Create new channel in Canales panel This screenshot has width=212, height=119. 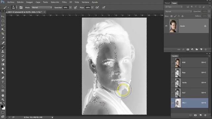[x=200, y=115]
